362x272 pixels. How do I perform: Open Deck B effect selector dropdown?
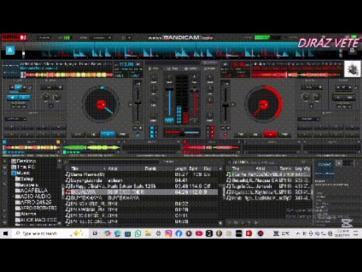point(312,87)
